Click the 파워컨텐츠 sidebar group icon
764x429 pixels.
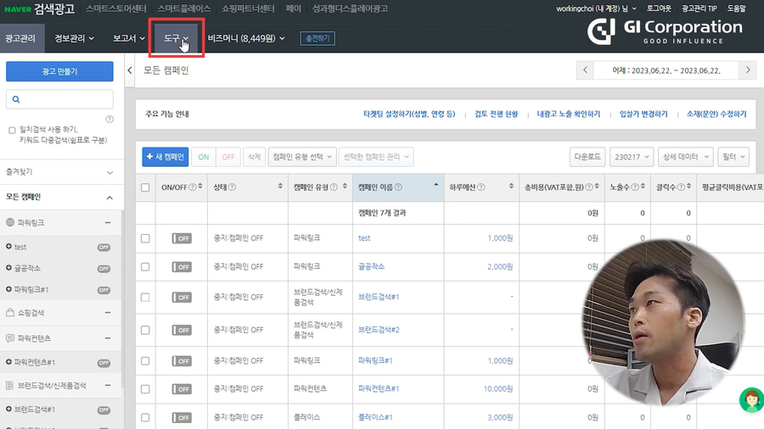(x=9, y=338)
